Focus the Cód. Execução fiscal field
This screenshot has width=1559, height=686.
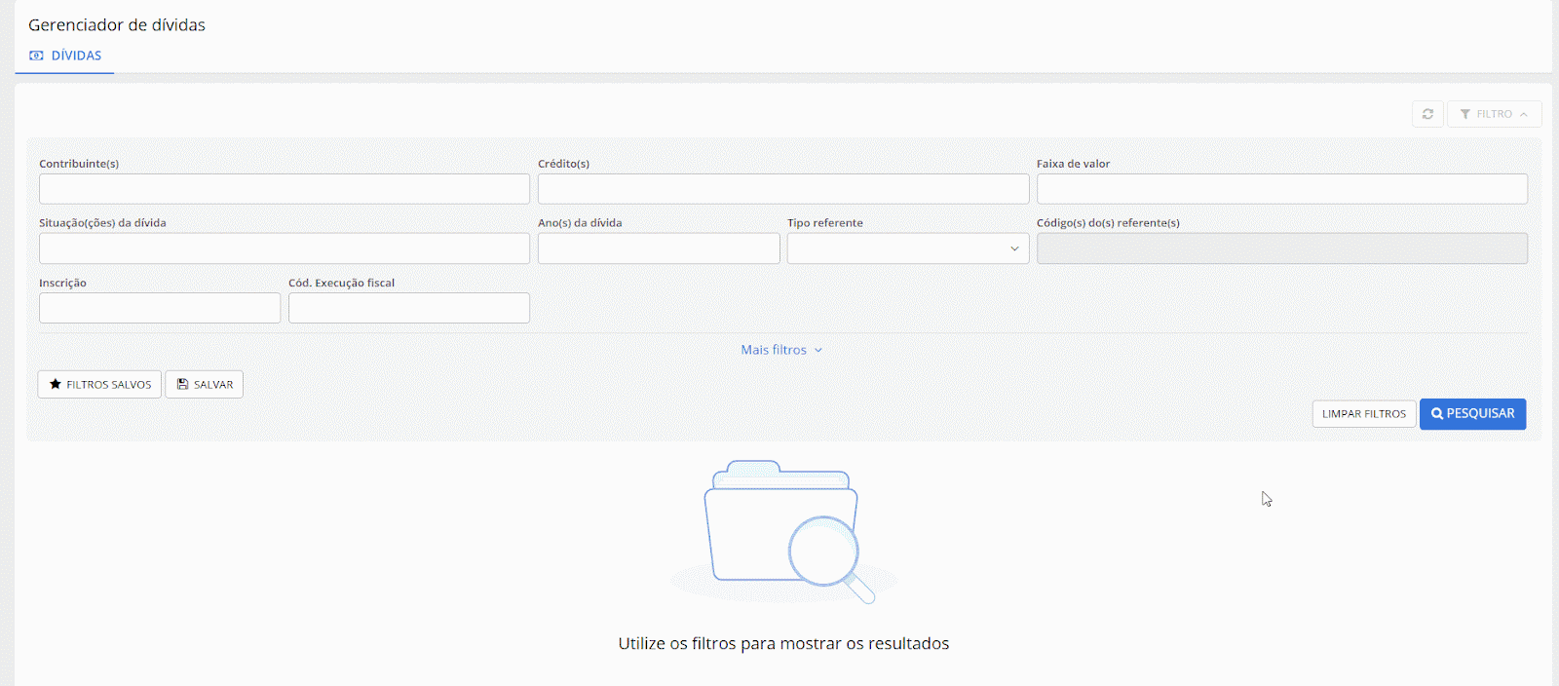pyautogui.click(x=408, y=308)
